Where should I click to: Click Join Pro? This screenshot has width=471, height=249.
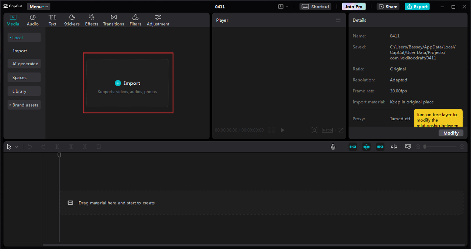[354, 7]
